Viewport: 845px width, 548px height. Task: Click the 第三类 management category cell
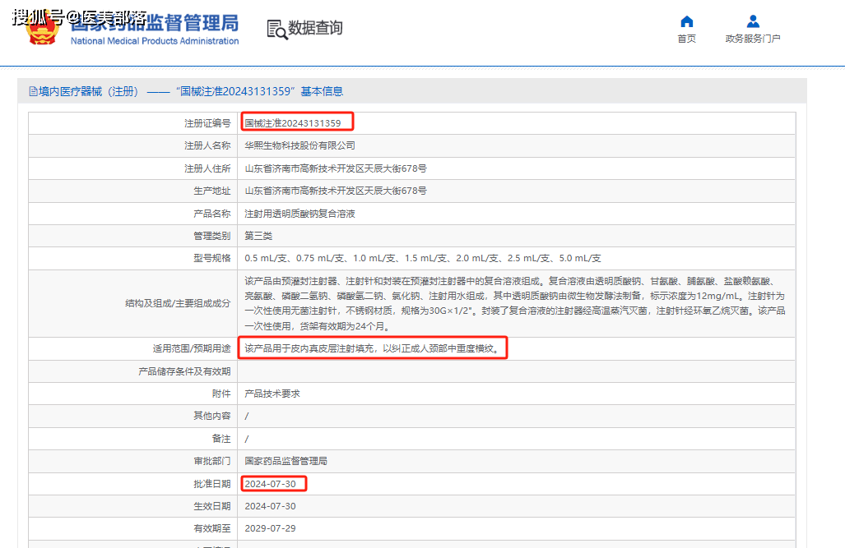coord(260,236)
